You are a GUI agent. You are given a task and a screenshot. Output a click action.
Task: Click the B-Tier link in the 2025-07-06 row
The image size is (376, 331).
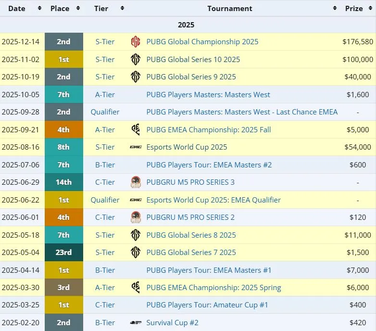[x=105, y=165]
